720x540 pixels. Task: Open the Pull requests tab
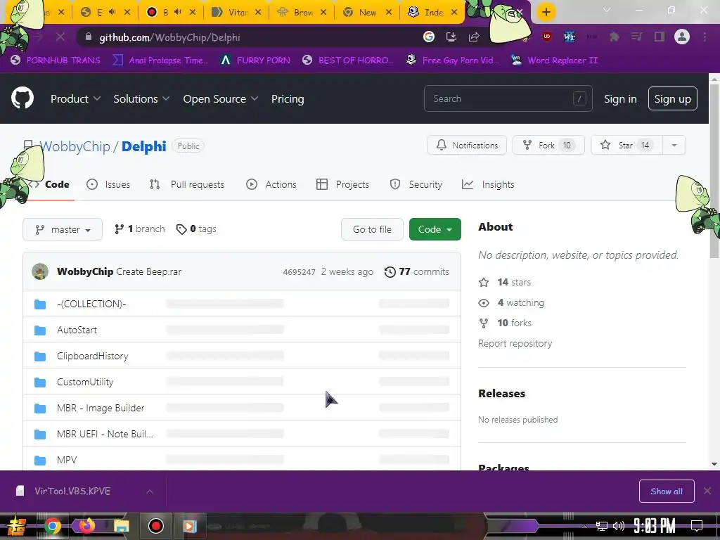click(x=187, y=185)
